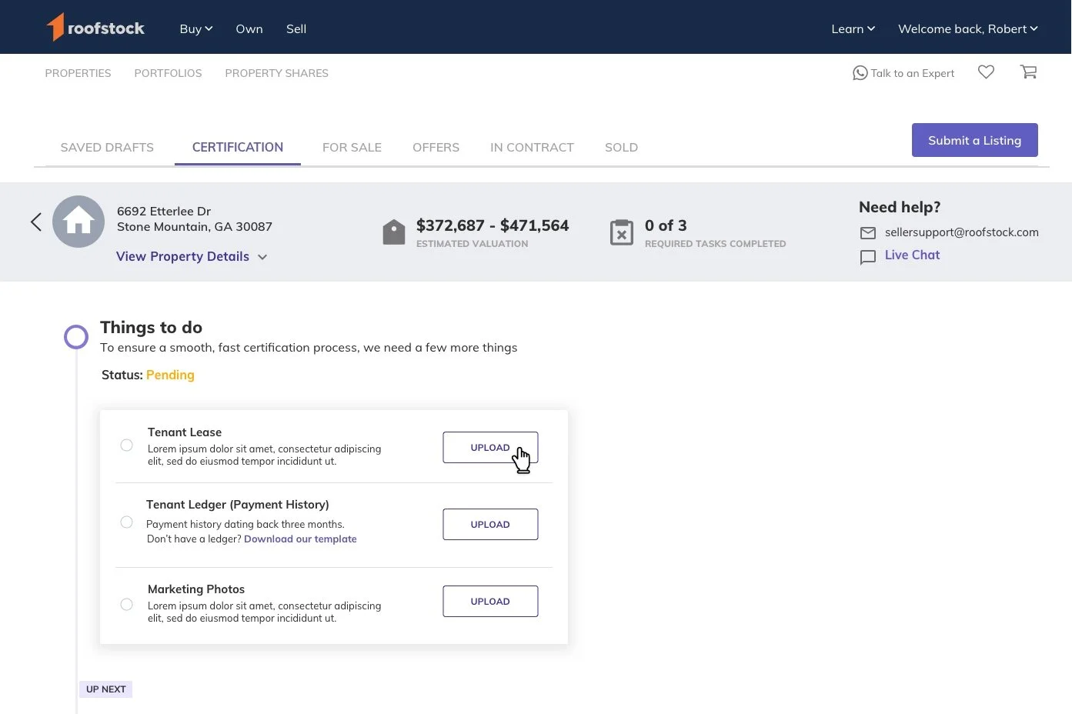Open the In Contract tab
This screenshot has width=1072, height=714.
coord(532,147)
